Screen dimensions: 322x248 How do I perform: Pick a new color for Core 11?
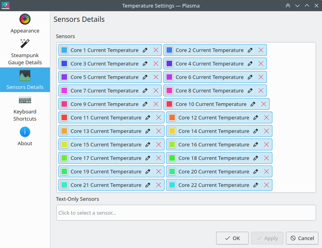64,118
